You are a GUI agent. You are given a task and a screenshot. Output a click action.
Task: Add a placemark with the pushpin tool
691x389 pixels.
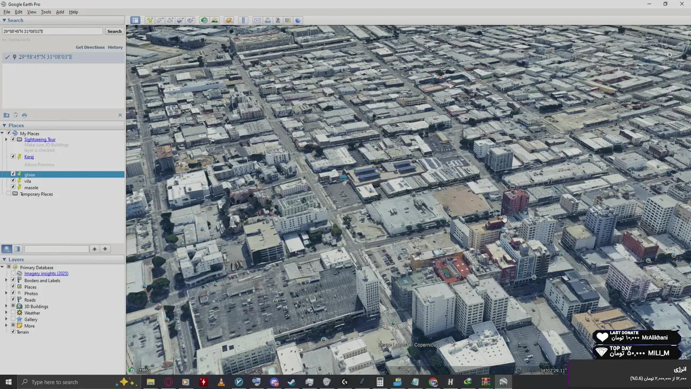(150, 21)
